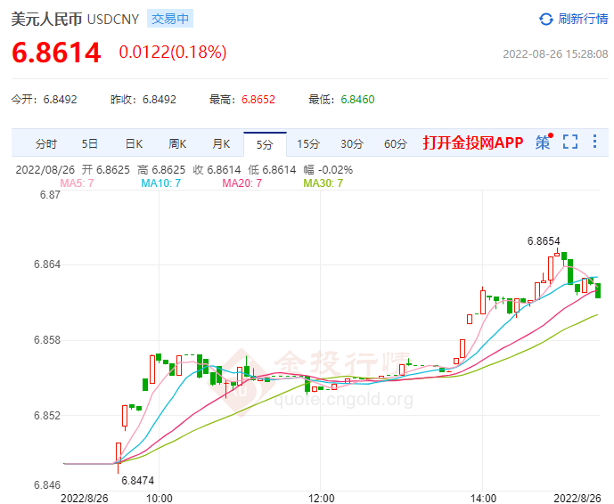
Task: Click the MA10 legend label
Action: [161, 183]
